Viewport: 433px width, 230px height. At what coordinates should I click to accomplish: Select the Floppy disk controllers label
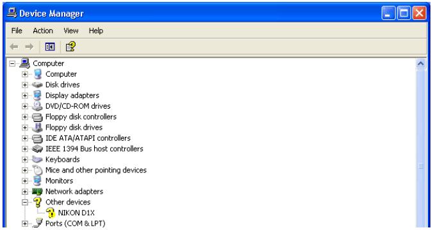click(81, 117)
